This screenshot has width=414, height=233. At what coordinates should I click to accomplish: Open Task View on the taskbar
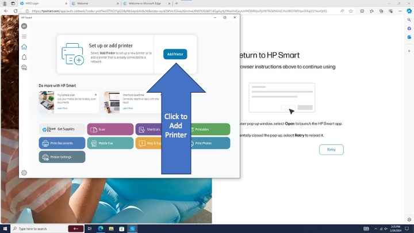pyautogui.click(x=90, y=229)
